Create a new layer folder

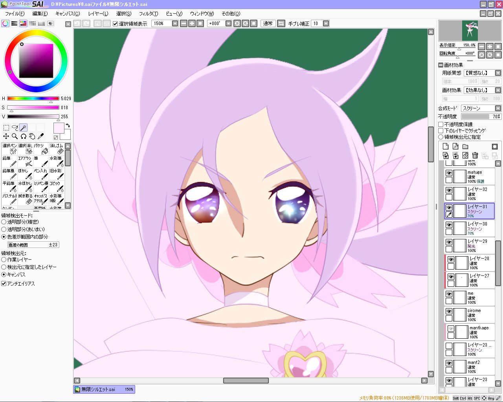(465, 147)
